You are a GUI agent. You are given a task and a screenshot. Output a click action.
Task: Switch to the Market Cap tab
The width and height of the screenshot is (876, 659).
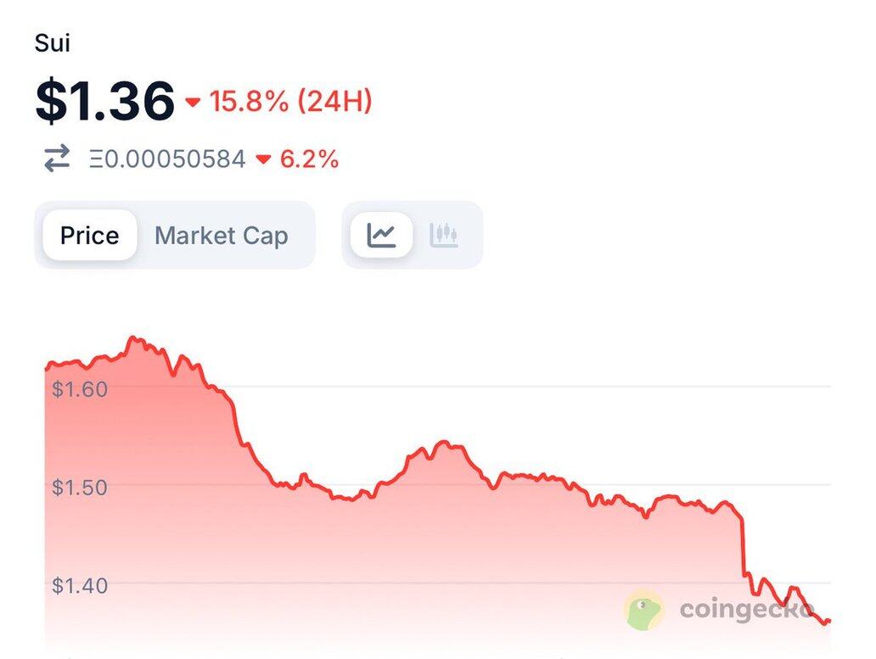pyautogui.click(x=222, y=235)
